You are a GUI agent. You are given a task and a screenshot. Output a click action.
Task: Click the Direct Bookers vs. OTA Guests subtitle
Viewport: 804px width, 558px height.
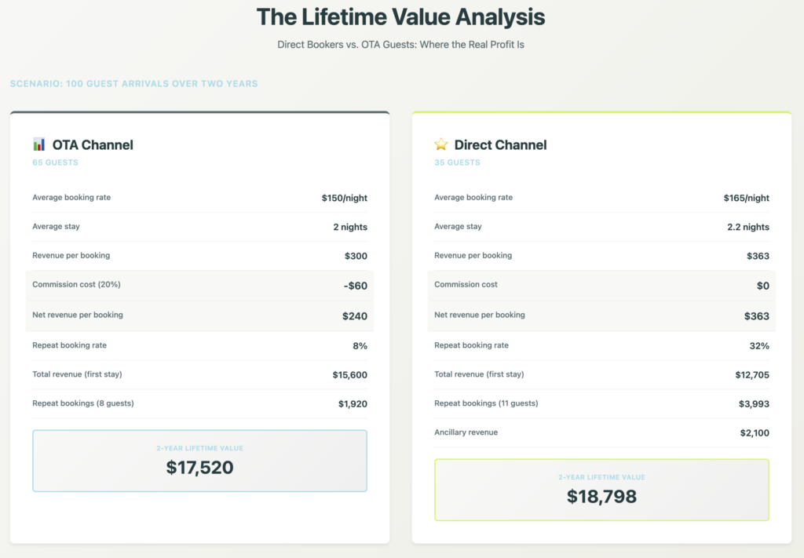(x=400, y=45)
